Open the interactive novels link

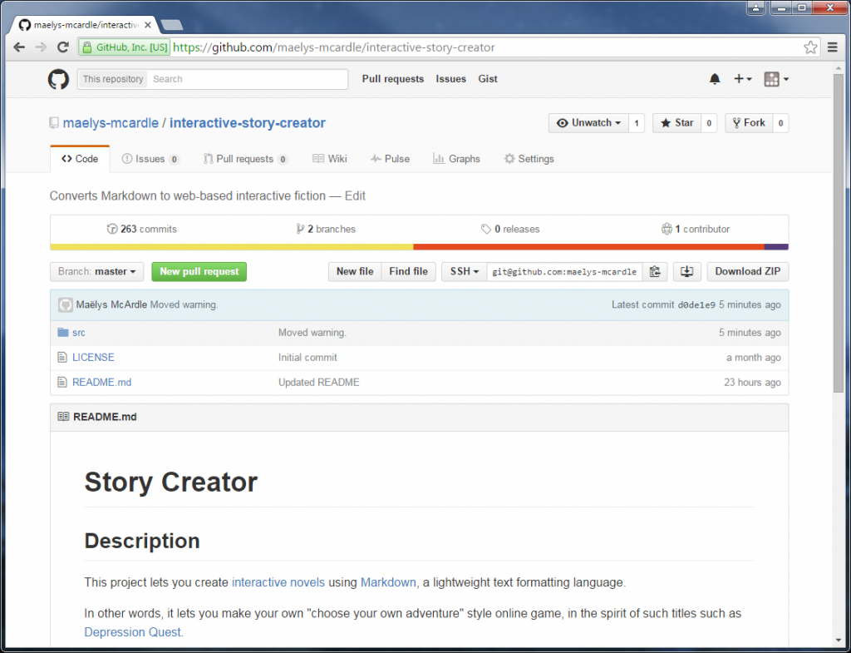click(278, 582)
